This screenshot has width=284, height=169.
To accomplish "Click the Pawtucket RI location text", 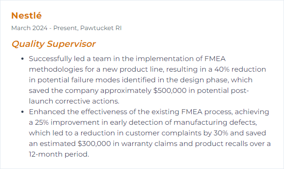I will click(101, 28).
